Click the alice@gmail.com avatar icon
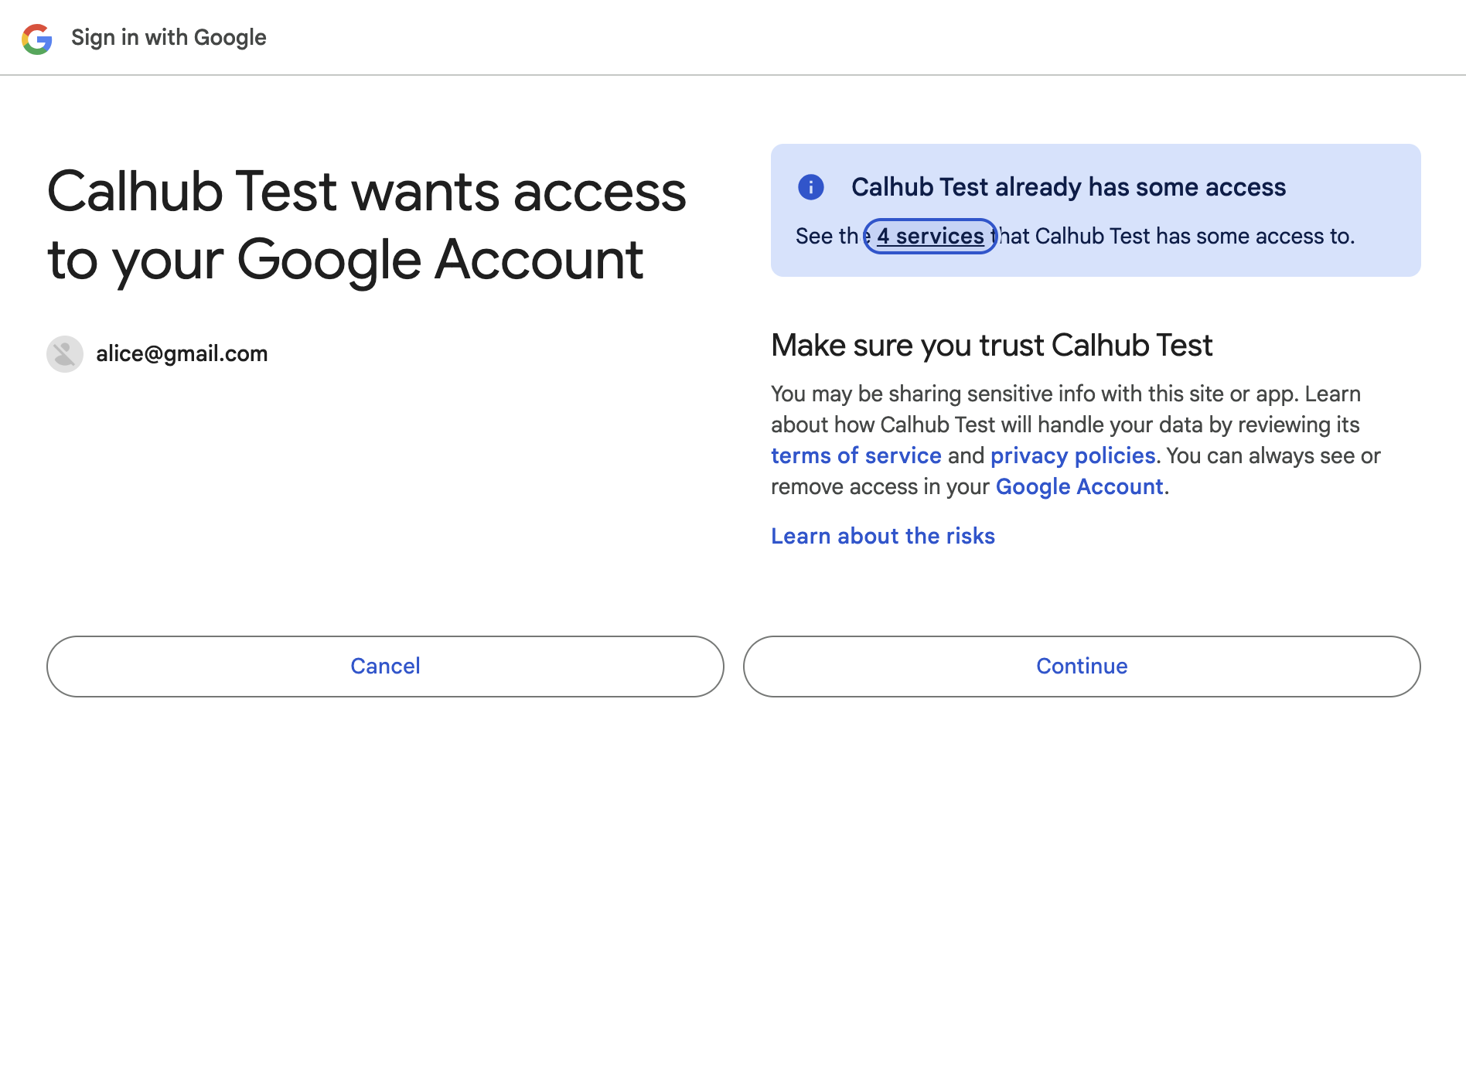 [x=65, y=354]
